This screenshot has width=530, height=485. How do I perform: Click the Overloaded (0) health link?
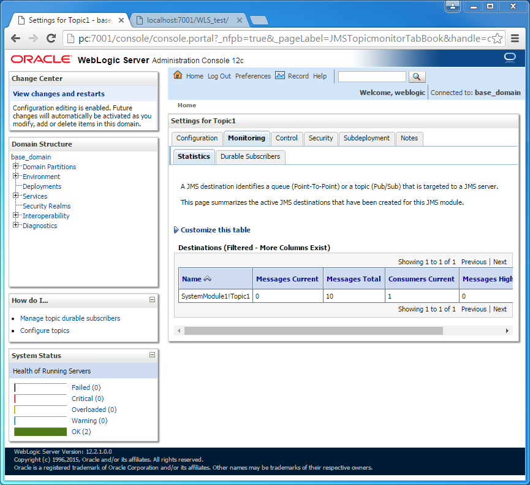point(94,410)
